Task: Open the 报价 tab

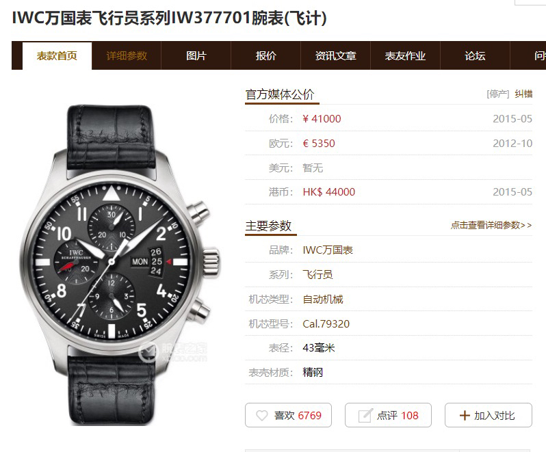Action: pos(265,55)
